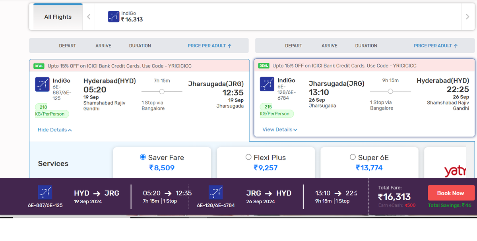Screen dimensions: 477x241
Task: Click 7h 15m duration on outbound card
Action: pyautogui.click(x=162, y=81)
